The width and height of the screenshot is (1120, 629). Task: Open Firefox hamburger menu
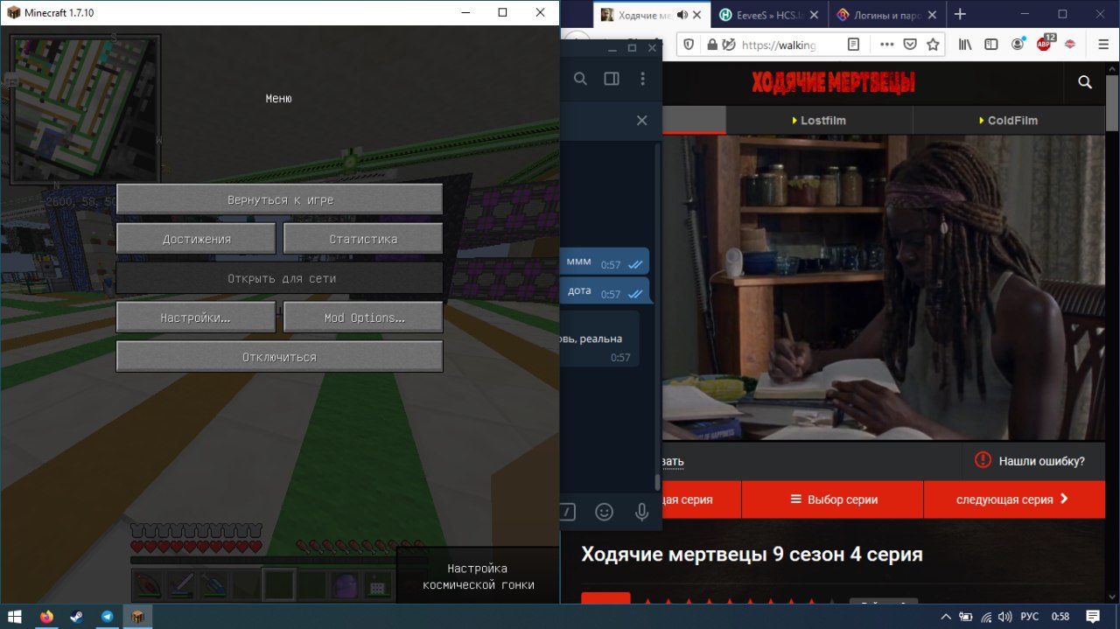(1102, 45)
